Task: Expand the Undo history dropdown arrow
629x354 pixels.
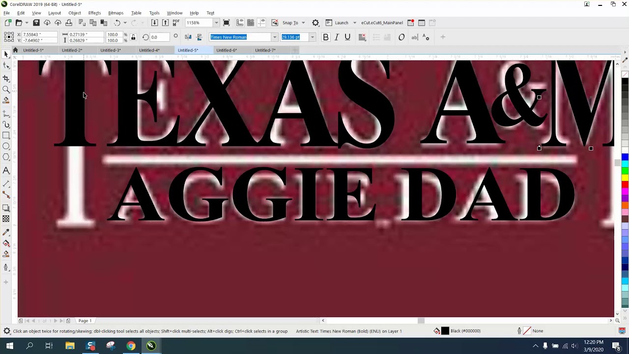Action: click(125, 23)
